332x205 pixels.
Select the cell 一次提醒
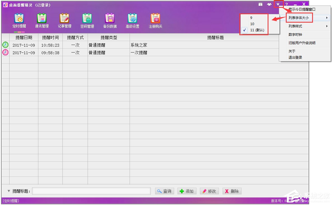139,53
